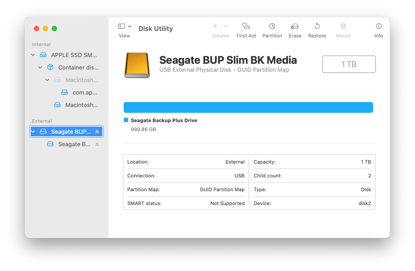Image resolution: width=415 pixels, height=271 pixels.
Task: Expand the View dropdown chevron
Action: coord(130,26)
